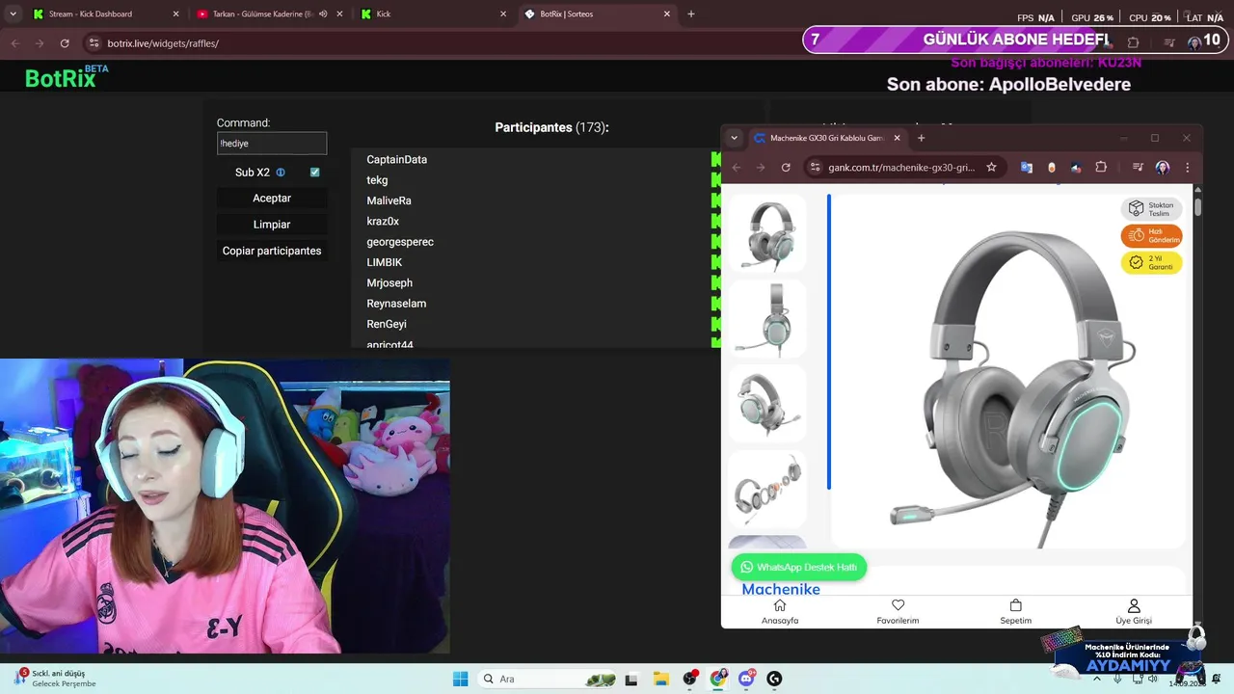Click the Stokton Teslim badge
Screen dimensions: 1234x694
pos(1151,208)
